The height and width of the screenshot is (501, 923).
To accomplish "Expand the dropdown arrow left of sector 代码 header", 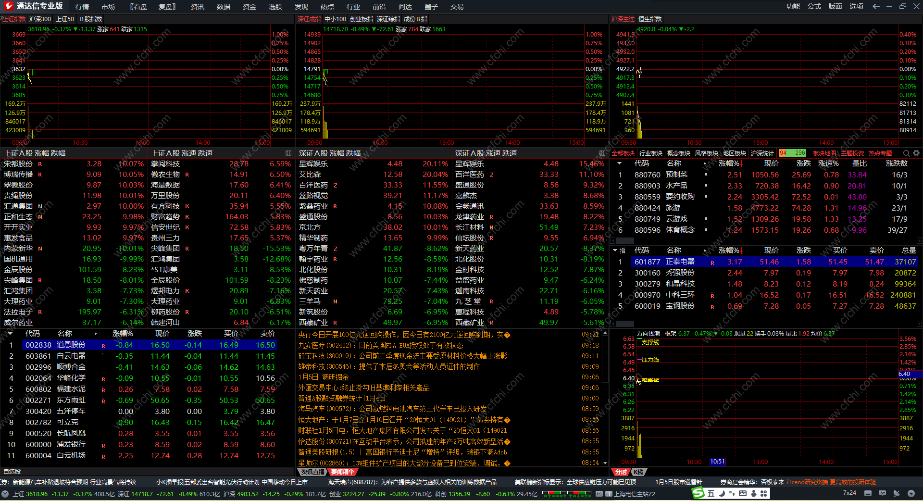I will pyautogui.click(x=619, y=163).
